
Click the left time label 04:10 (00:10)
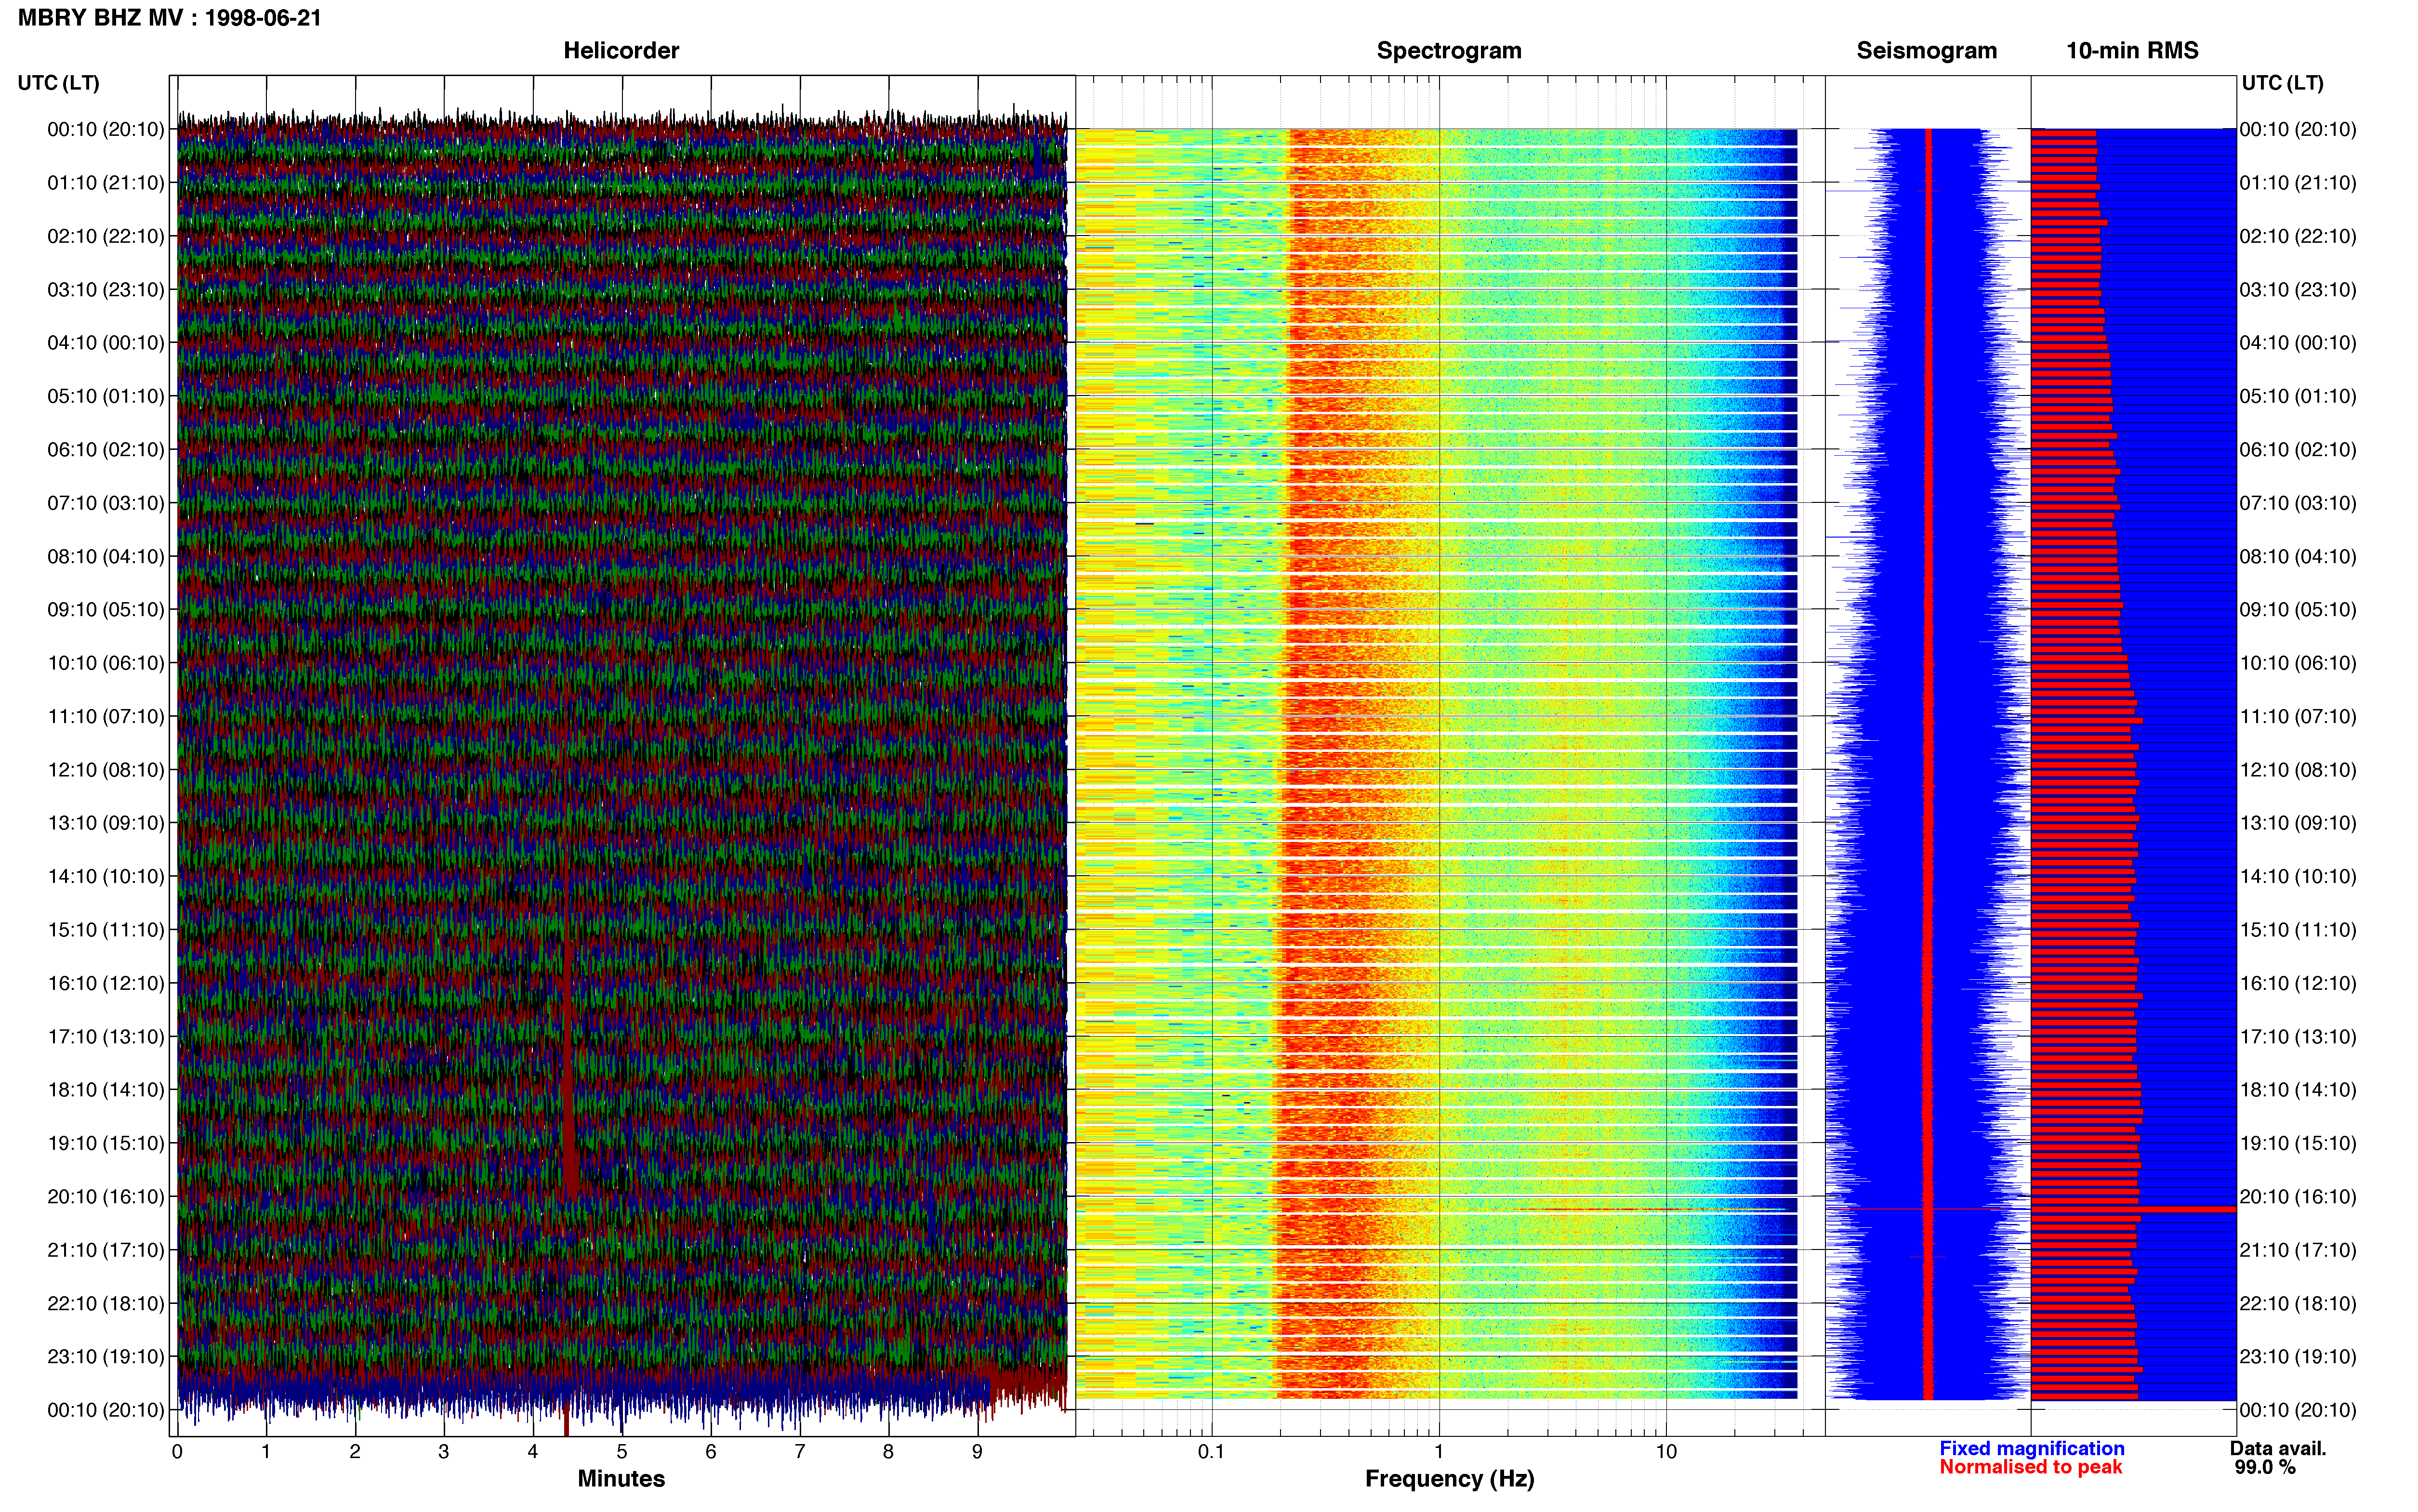click(106, 343)
